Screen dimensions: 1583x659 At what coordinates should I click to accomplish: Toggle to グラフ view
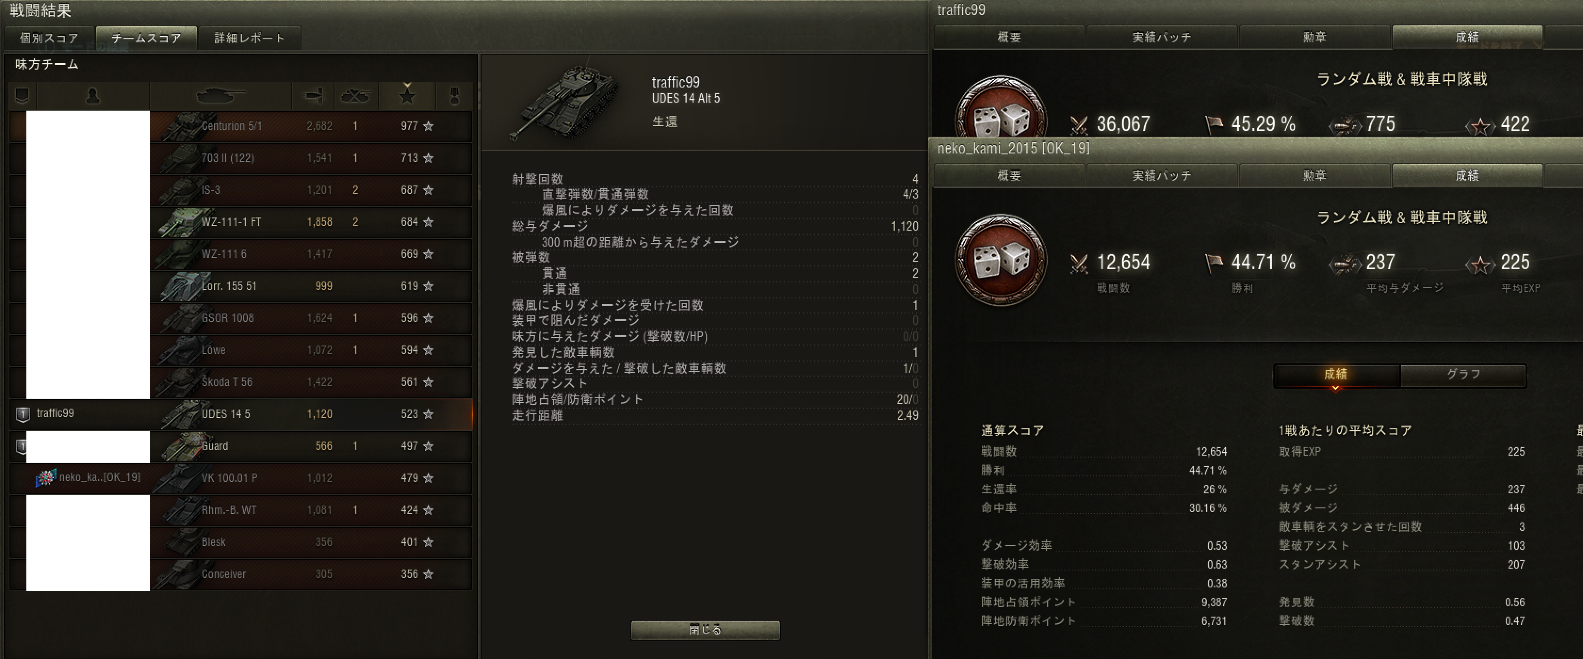click(x=1463, y=375)
